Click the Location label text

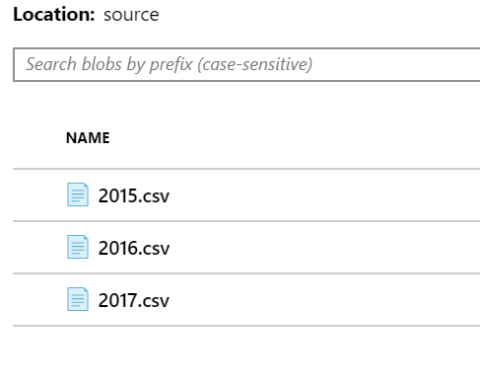tap(54, 15)
